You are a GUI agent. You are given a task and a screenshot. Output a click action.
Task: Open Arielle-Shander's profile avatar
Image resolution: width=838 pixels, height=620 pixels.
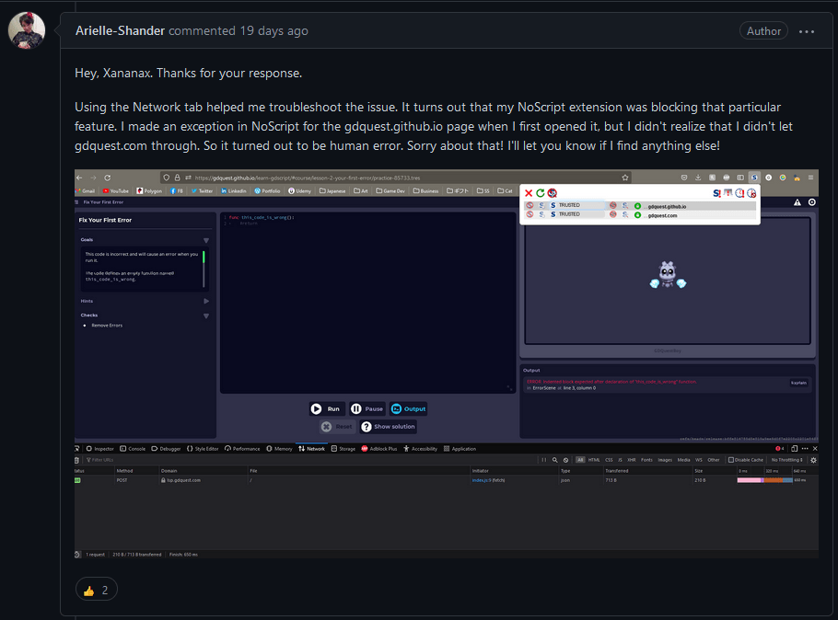27,31
